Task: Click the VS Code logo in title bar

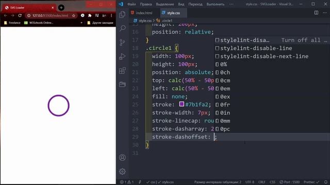Action: click(x=121, y=4)
